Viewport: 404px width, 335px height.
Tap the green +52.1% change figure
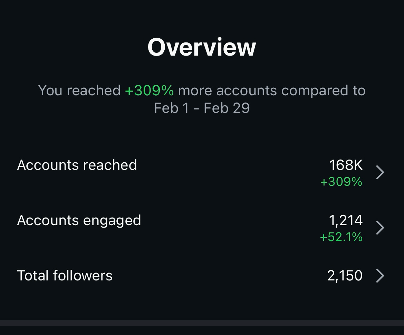pos(341,237)
